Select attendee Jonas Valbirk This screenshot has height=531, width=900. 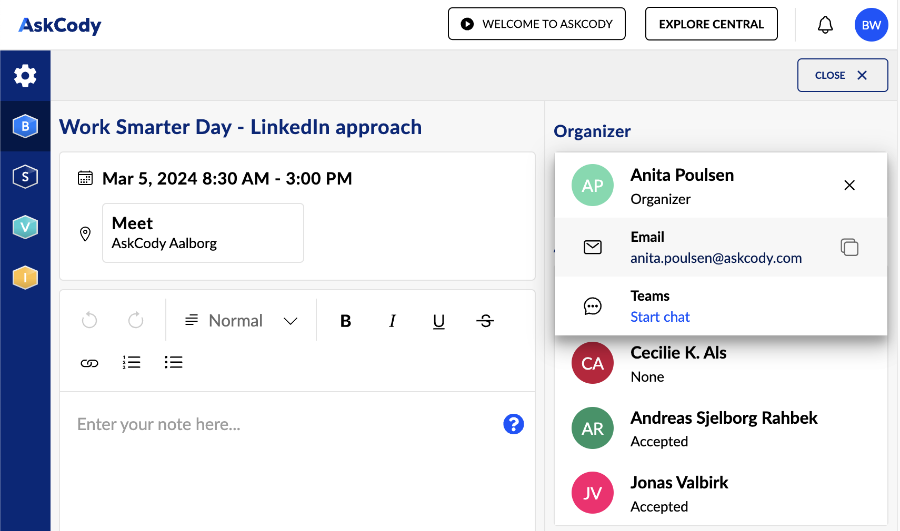click(x=721, y=493)
